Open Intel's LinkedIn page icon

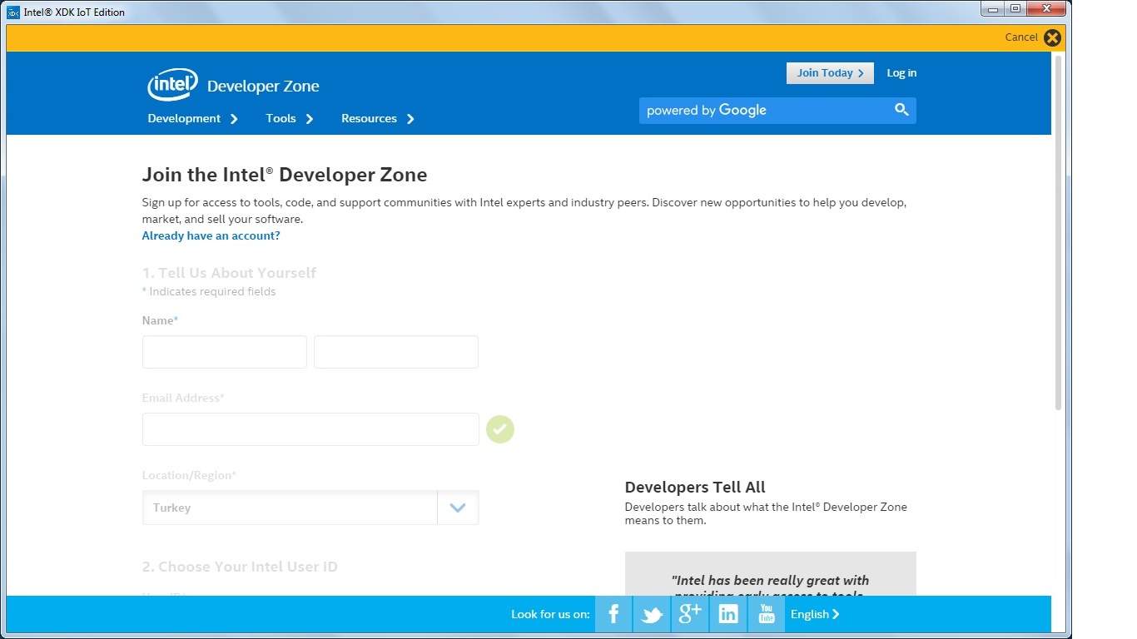728,614
